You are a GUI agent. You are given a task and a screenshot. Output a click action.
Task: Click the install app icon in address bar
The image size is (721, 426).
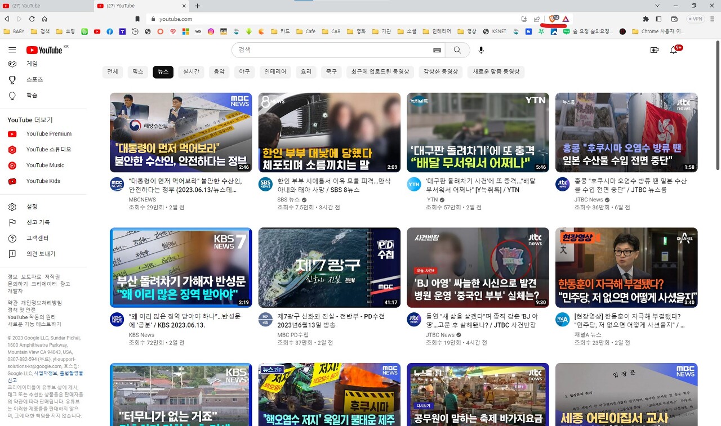click(524, 19)
